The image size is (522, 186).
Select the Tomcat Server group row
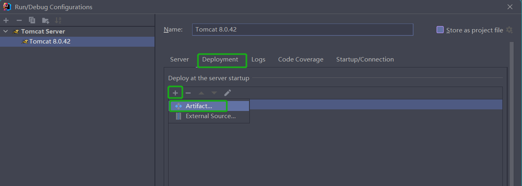click(x=77, y=31)
